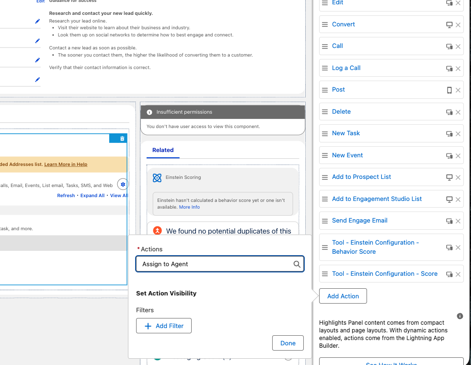Viewport: 471px width, 365px height.
Task: Remove Add to Engagement Studio List action
Action: (458, 200)
